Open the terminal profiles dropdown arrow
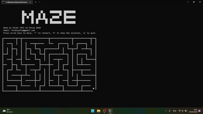 click(x=39, y=2)
